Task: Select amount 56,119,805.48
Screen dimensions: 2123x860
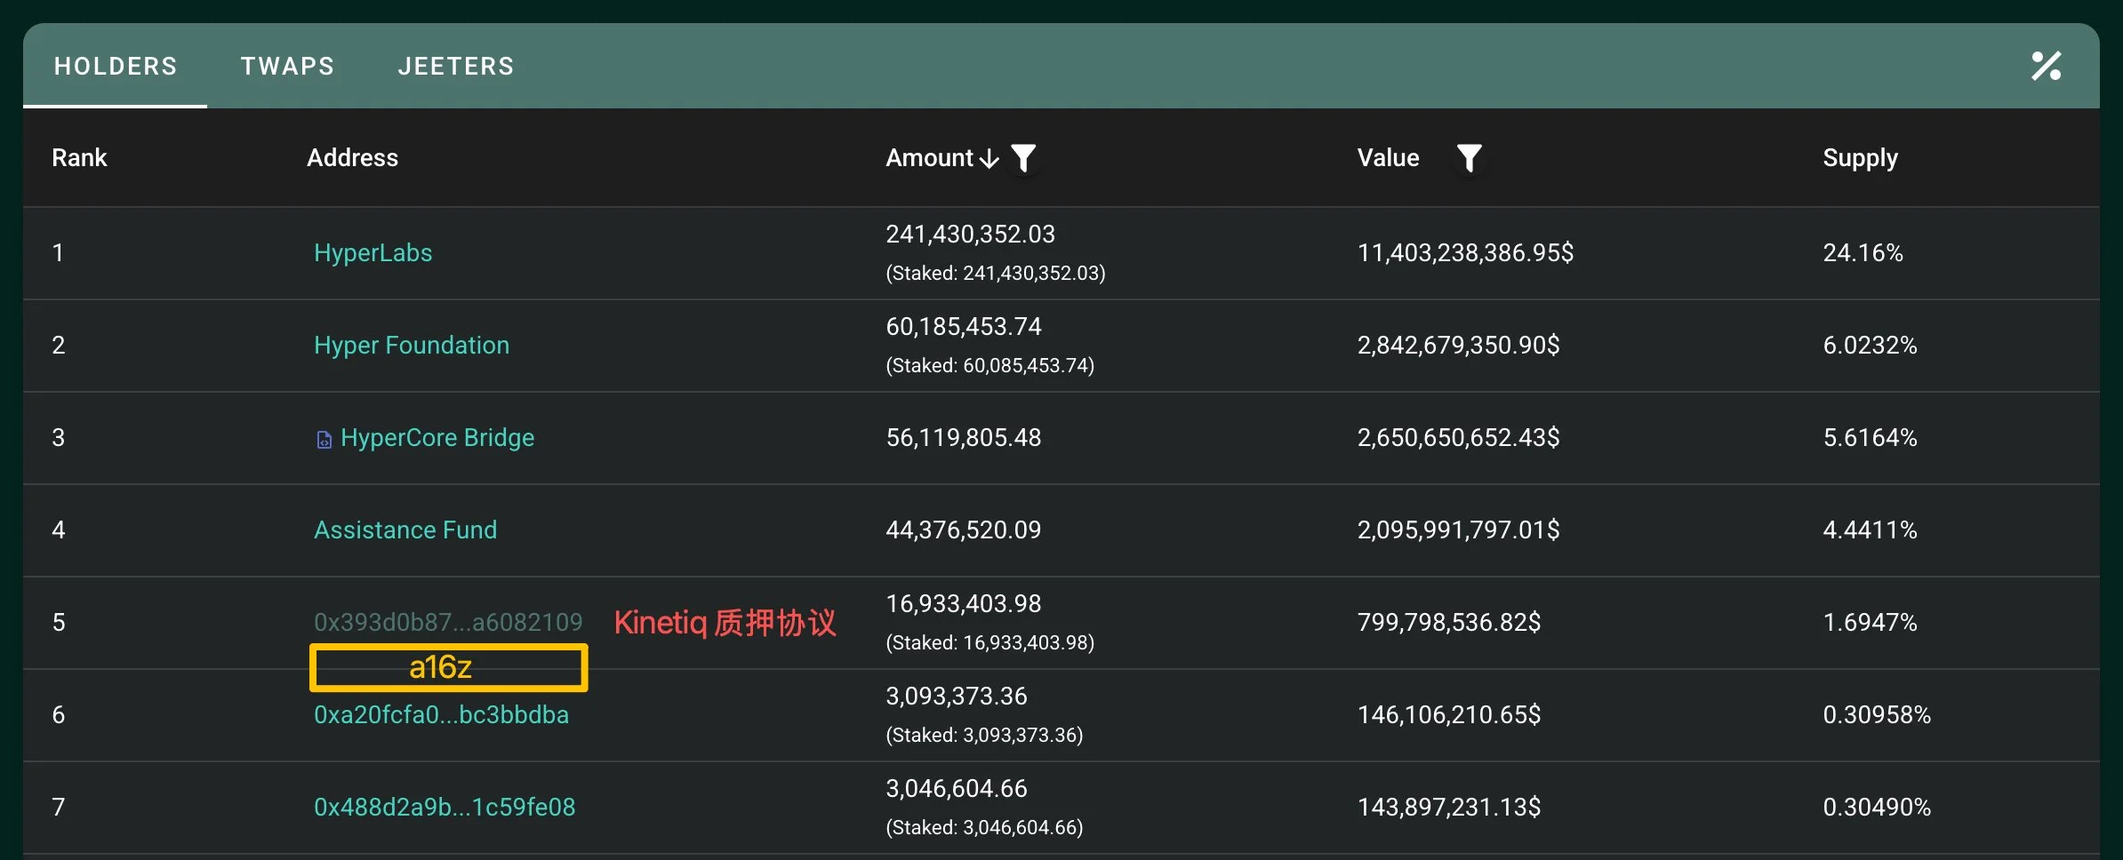Action: [964, 438]
